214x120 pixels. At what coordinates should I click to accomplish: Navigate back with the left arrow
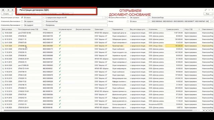coord(8,10)
